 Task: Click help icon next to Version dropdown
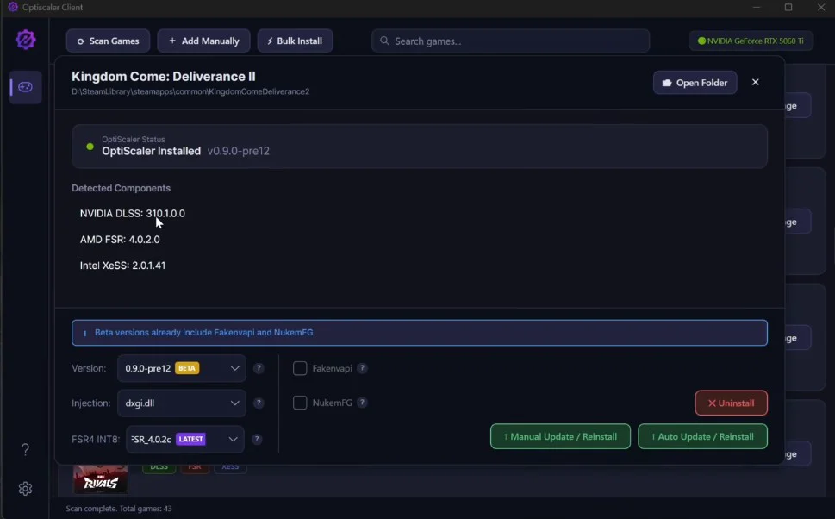coord(259,368)
